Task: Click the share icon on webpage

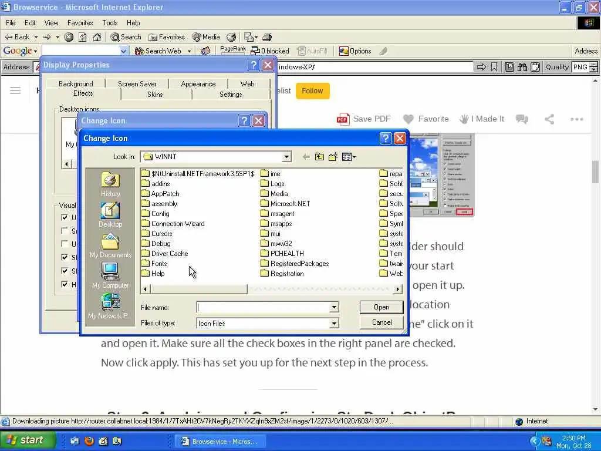Action: pyautogui.click(x=549, y=119)
